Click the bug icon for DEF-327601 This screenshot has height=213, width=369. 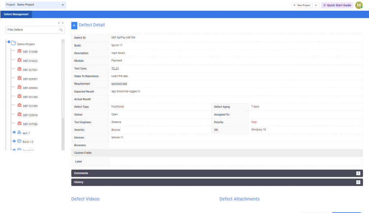tap(19, 69)
